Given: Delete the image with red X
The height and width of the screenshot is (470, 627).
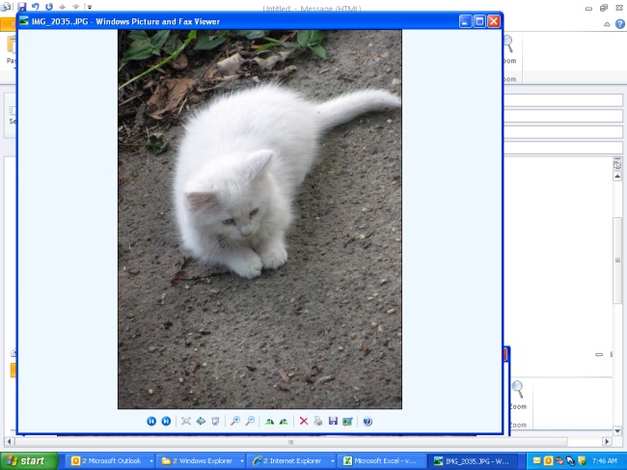Looking at the screenshot, I should click(304, 421).
